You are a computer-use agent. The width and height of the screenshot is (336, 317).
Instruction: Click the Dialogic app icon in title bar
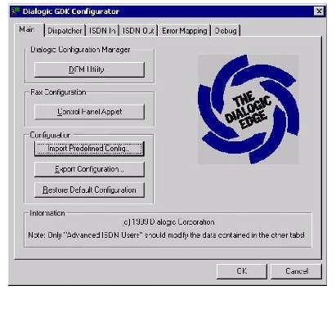16,11
